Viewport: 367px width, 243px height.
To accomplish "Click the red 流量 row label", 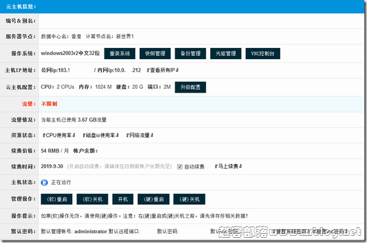I will point(29,104).
